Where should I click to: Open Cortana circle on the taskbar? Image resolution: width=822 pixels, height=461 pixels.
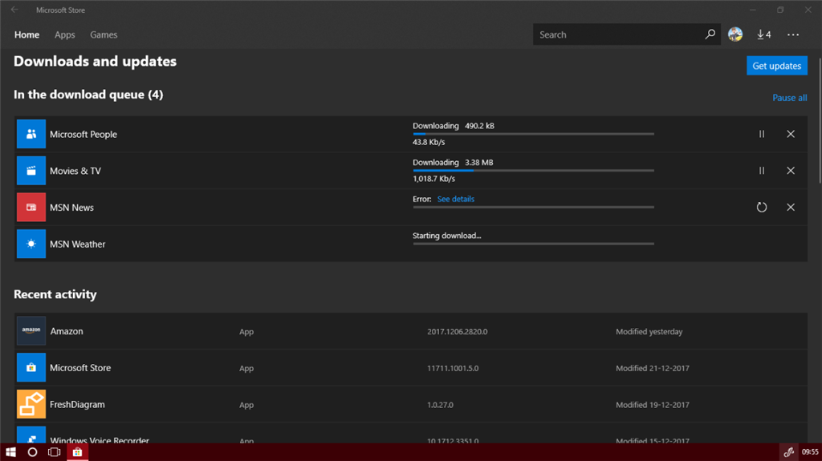(32, 452)
